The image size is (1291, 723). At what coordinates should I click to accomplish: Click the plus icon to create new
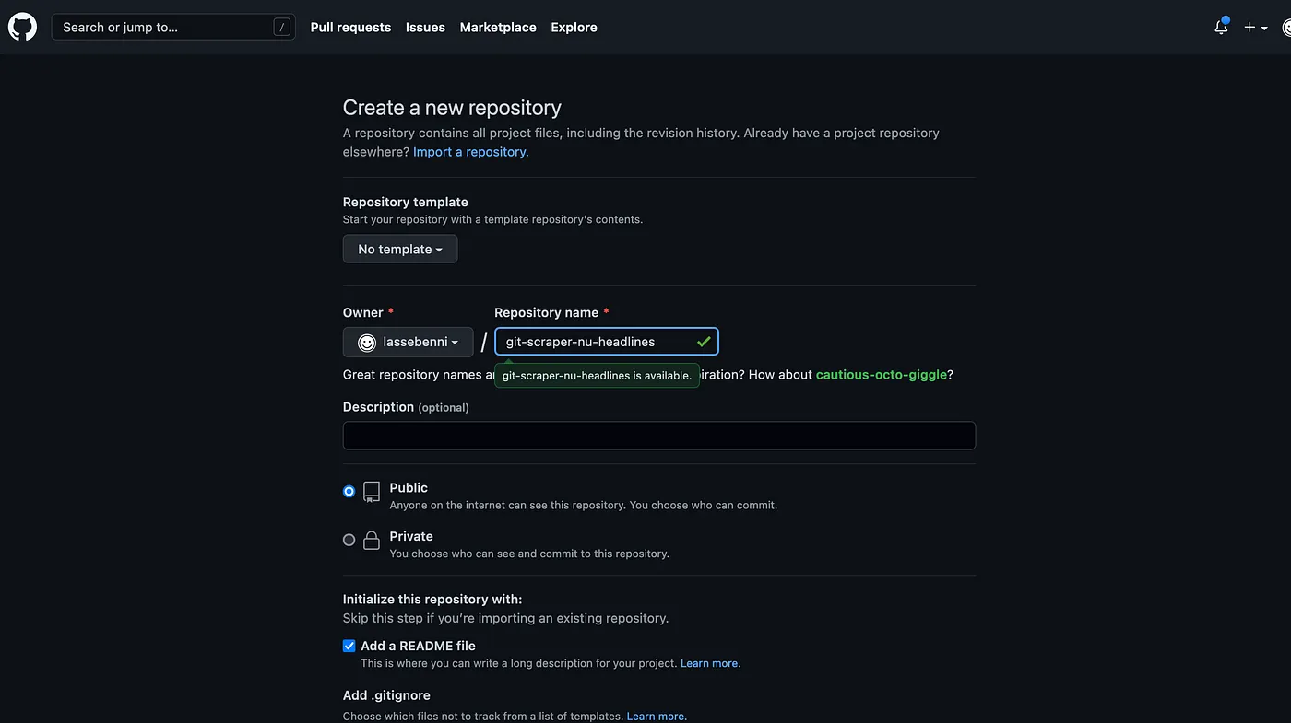1250,28
